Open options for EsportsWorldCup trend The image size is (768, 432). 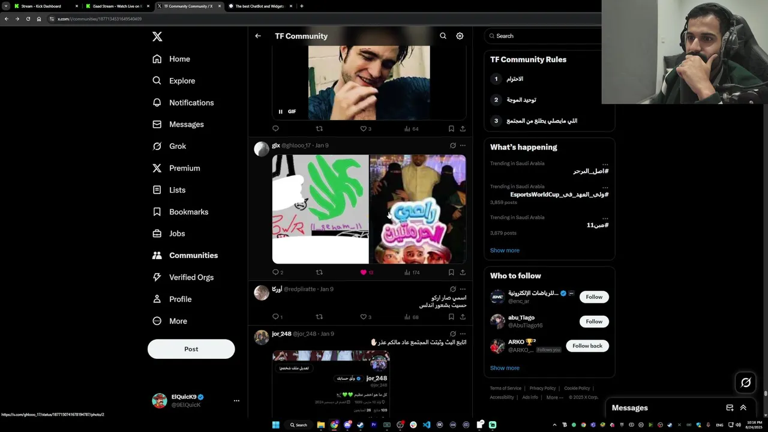pos(605,187)
